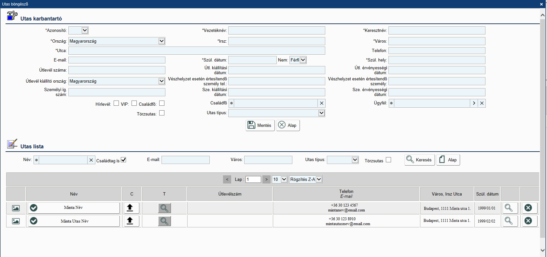This screenshot has height=257, width=547.
Task: Click the Szül. dátum column header
Action: 487,194
